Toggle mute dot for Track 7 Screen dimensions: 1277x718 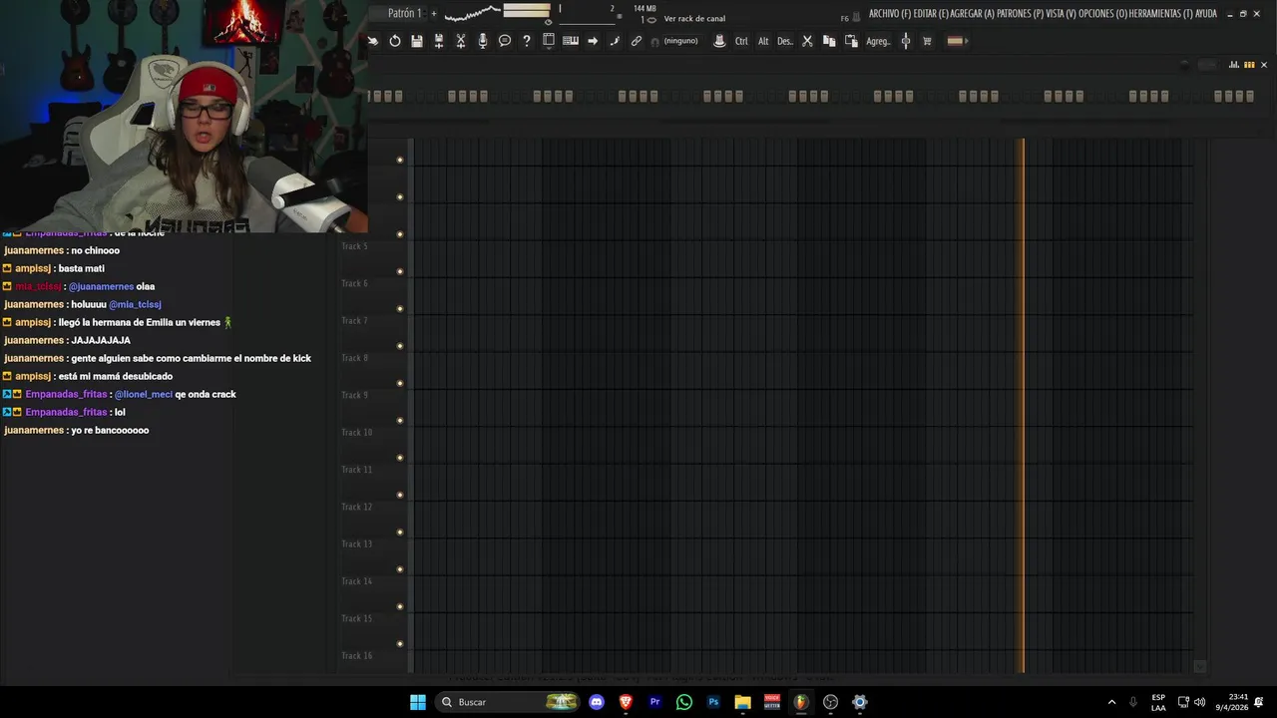[x=400, y=346]
